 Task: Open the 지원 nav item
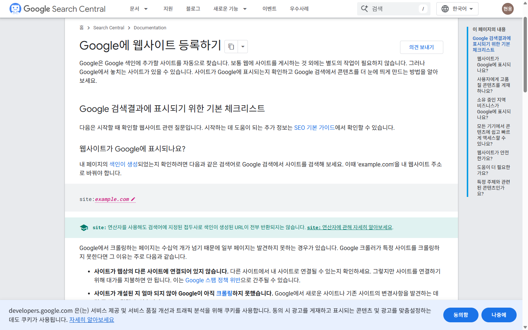pyautogui.click(x=168, y=9)
